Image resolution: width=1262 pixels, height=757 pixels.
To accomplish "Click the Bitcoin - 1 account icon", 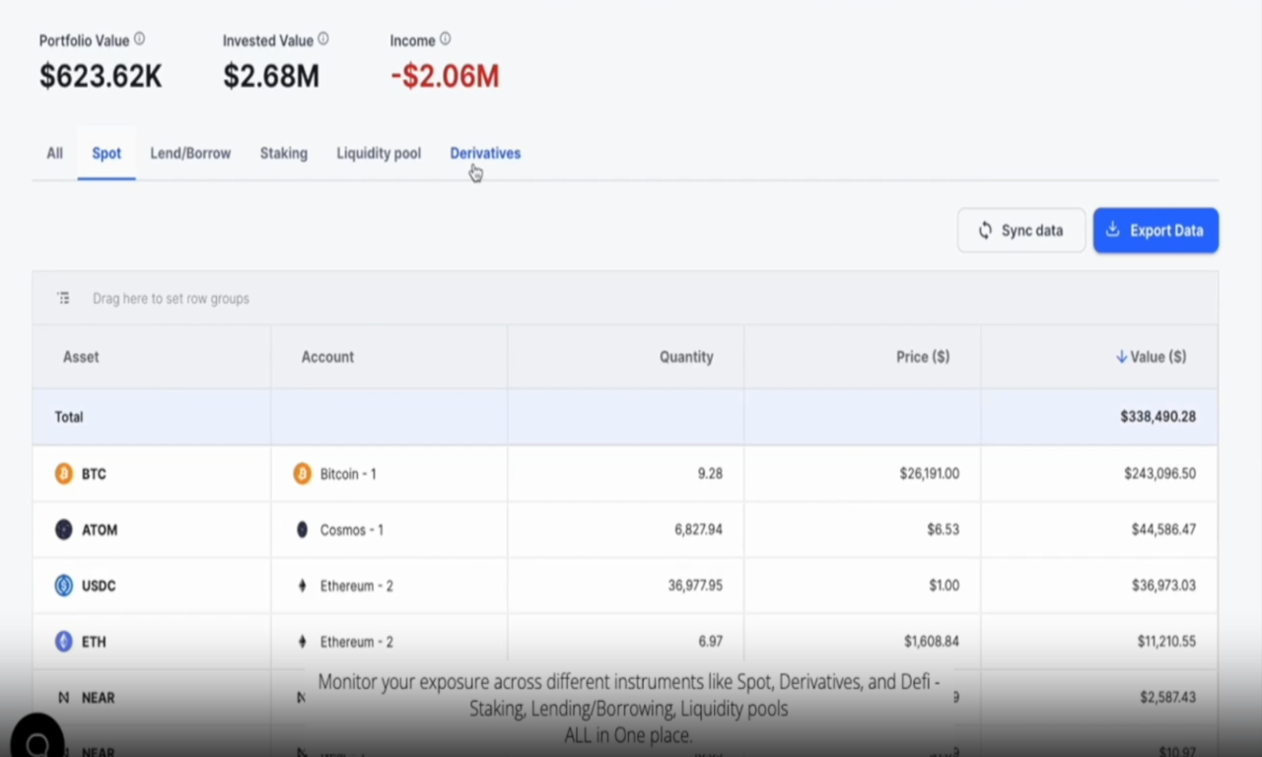I will point(302,474).
